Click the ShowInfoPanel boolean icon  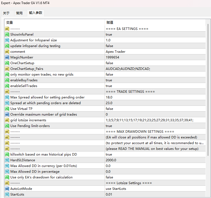point(7,35)
